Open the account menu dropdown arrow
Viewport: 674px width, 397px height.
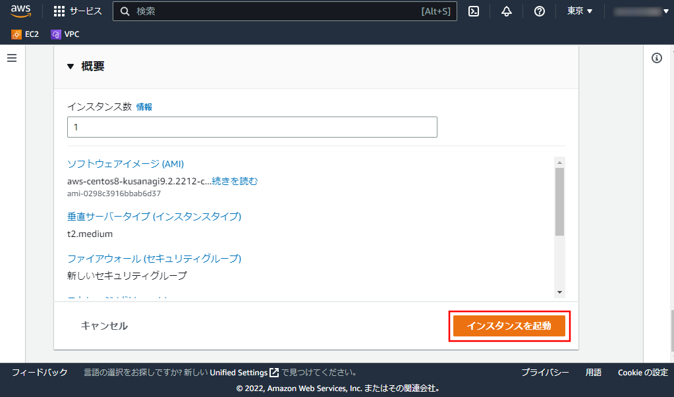(x=666, y=11)
